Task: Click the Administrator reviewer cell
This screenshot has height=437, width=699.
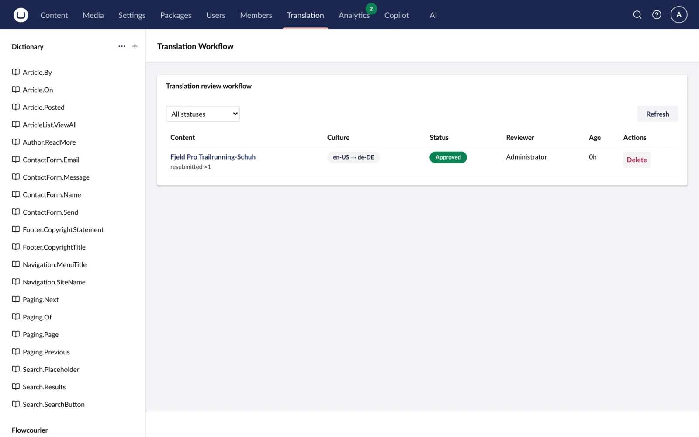Action: point(526,157)
